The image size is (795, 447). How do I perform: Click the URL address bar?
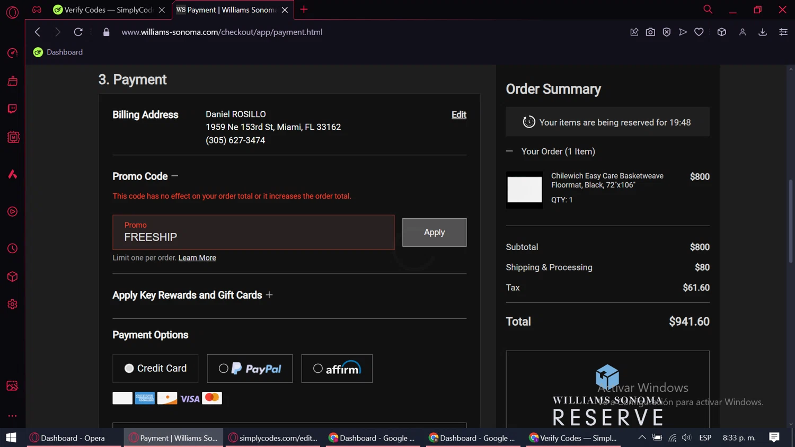[222, 32]
